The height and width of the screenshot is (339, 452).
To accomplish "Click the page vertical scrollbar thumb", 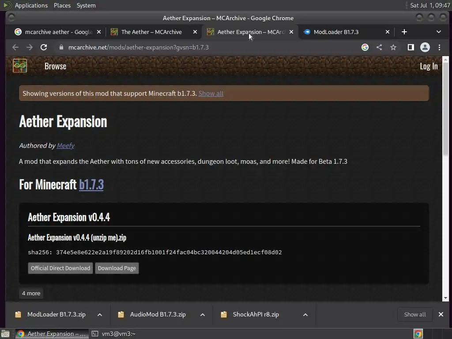I will point(446,109).
